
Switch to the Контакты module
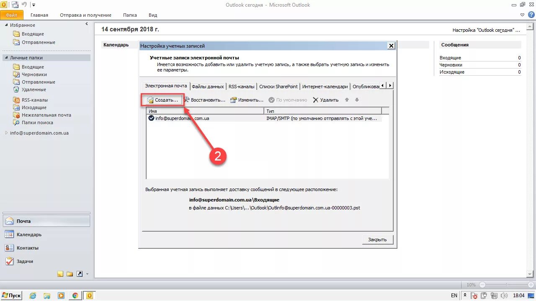click(x=46, y=248)
